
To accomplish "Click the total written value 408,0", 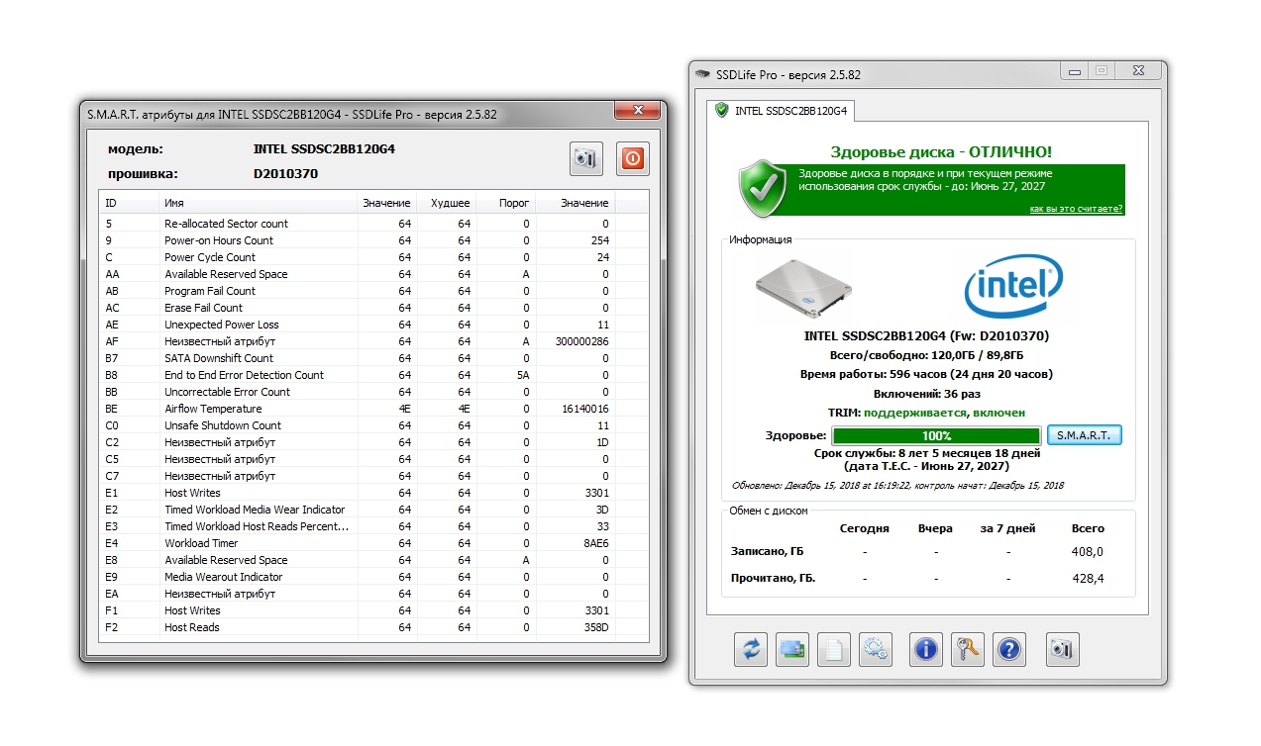I will pos(1088,552).
